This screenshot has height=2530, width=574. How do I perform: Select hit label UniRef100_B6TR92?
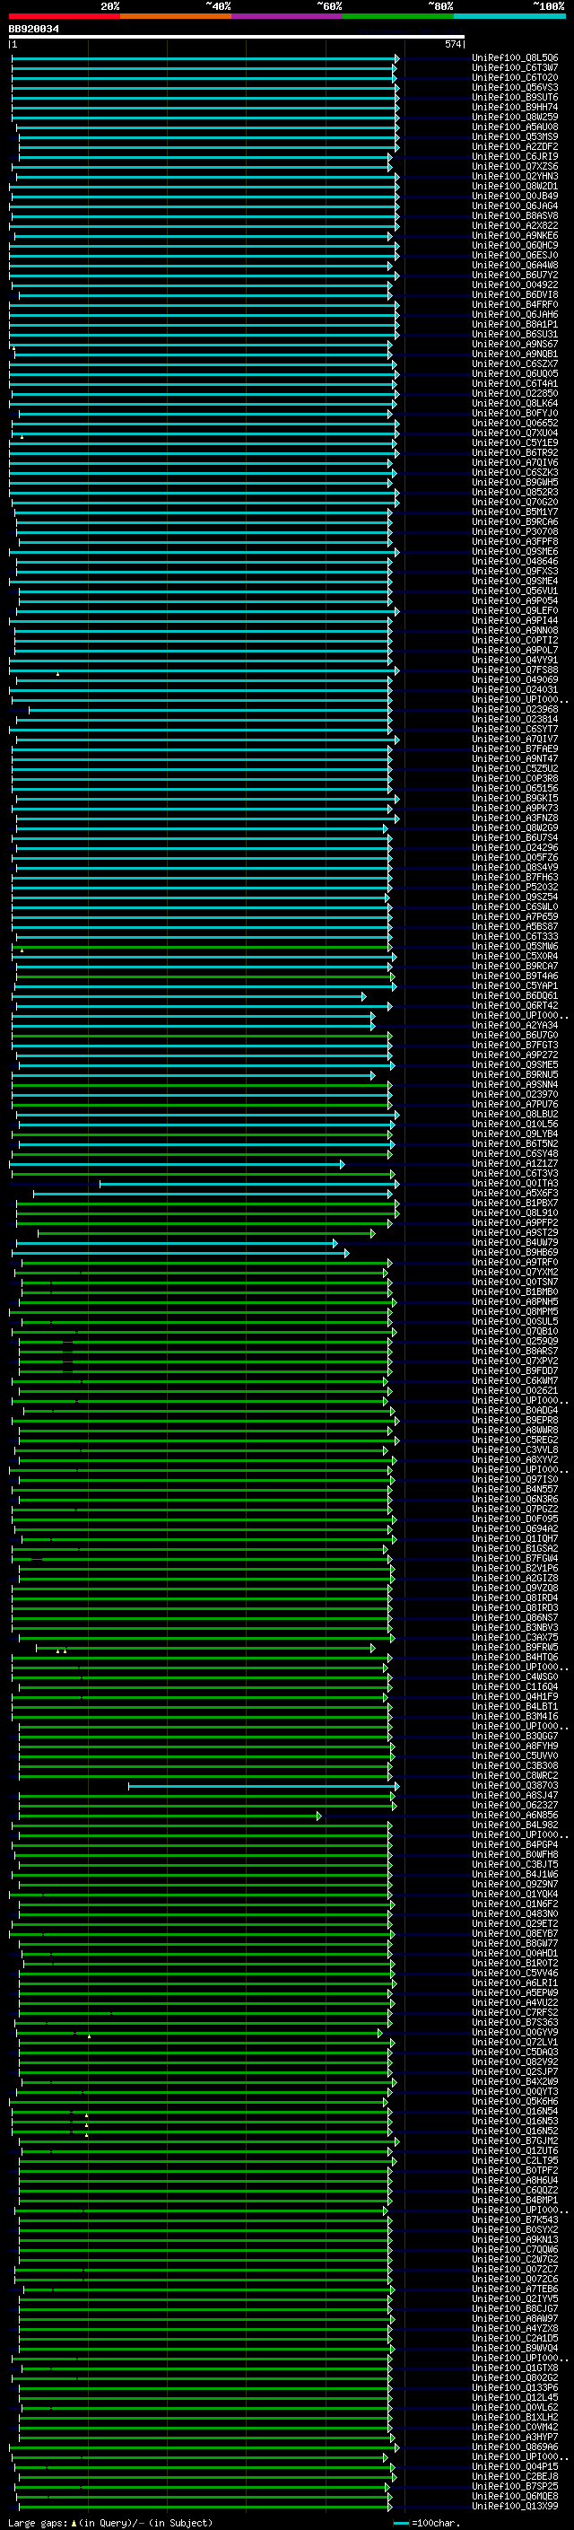tap(515, 452)
